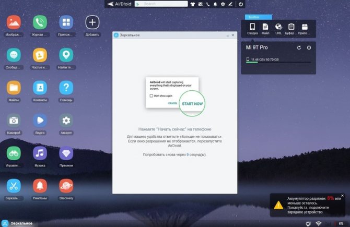
Task: Click the Зеркальное window title icon
Action: pyautogui.click(x=116, y=35)
